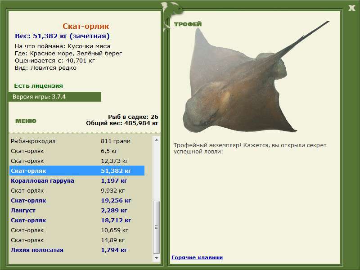This screenshot has width=360, height=270.
Task: Click the fish list scroll-up arrow
Action: pyautogui.click(x=156, y=140)
